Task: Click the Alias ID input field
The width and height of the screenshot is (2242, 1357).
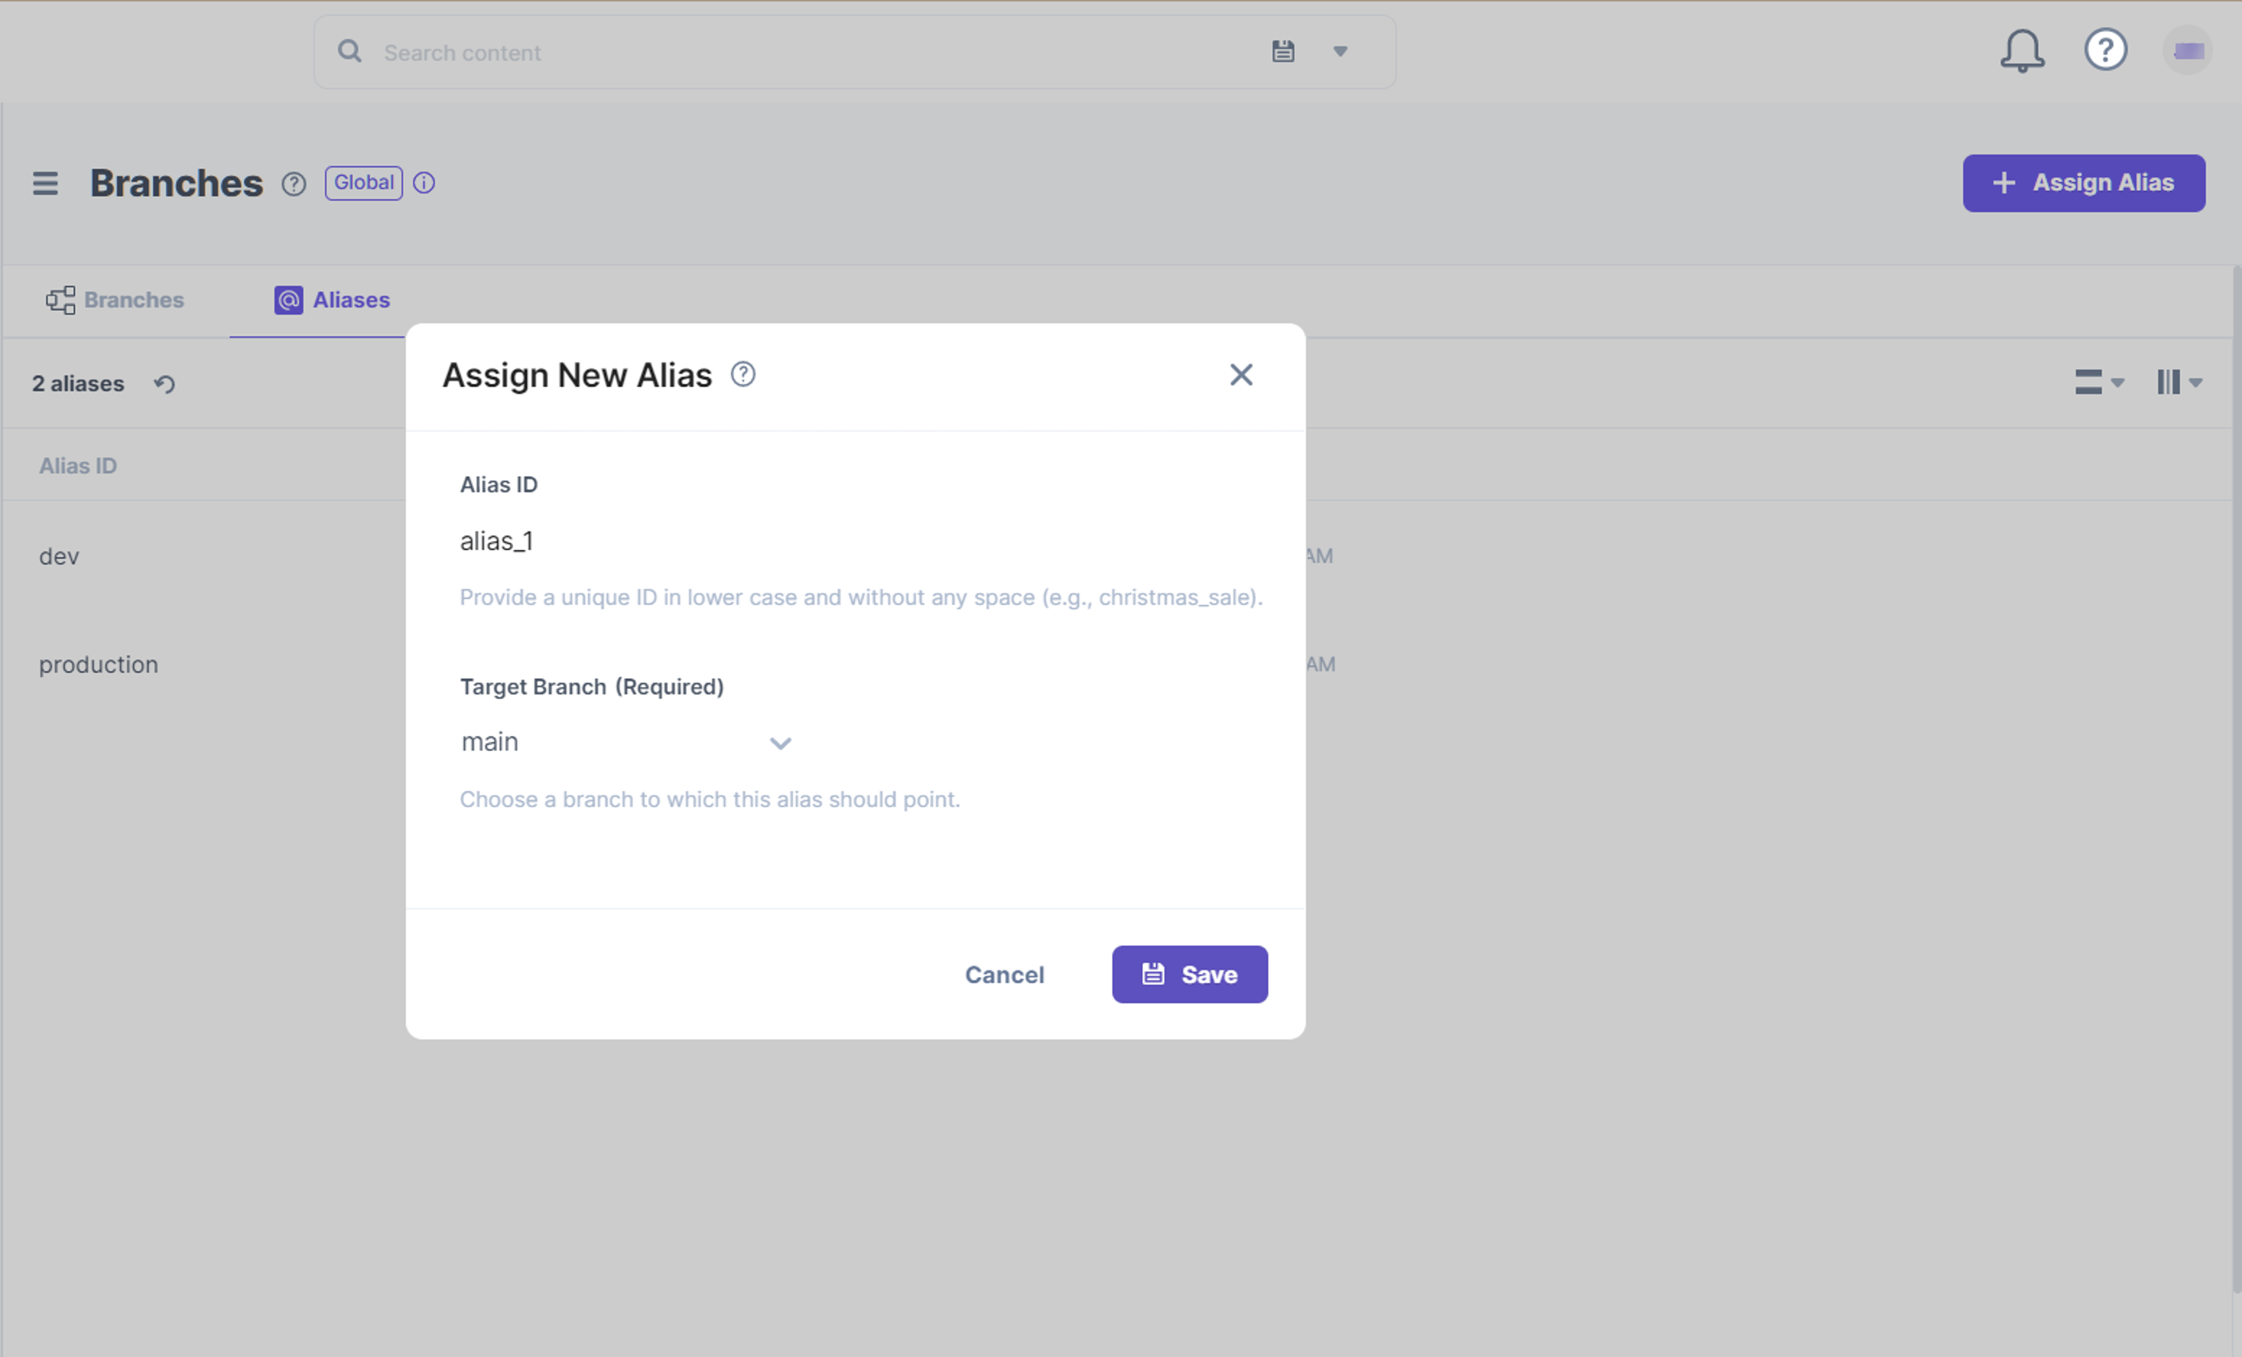Action: pos(855,541)
